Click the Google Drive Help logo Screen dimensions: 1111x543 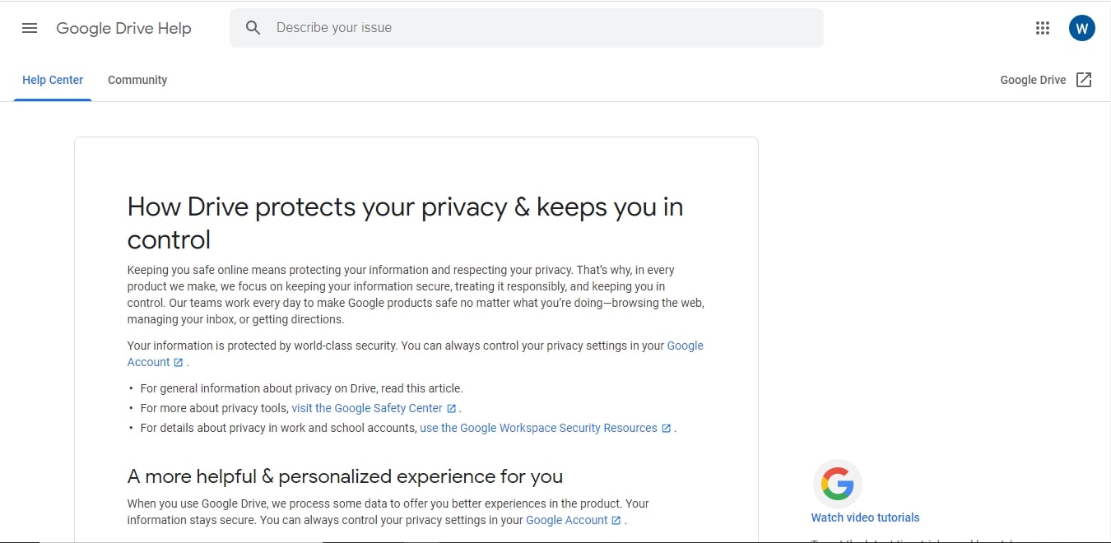click(x=123, y=27)
